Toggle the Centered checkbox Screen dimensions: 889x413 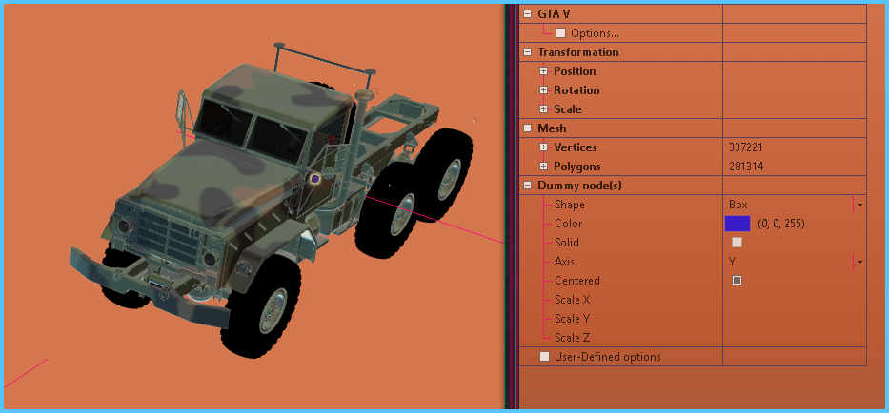tap(737, 281)
